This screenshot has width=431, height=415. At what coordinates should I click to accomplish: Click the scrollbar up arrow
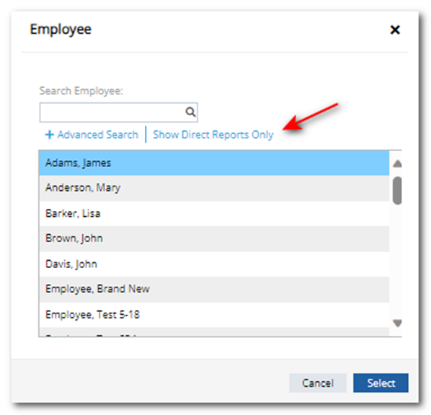coord(397,164)
